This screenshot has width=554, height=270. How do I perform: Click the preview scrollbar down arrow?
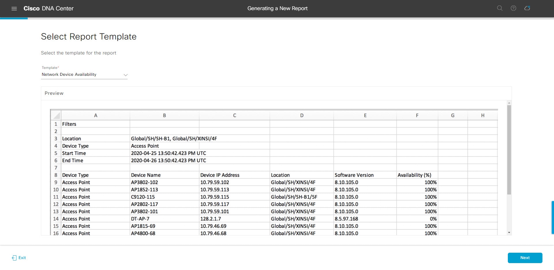point(508,232)
